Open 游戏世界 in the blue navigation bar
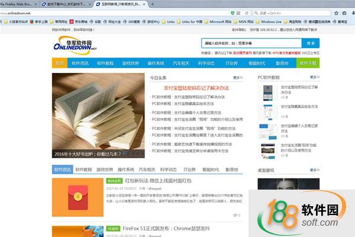Viewport: 355px width, 237px height. coord(130,63)
